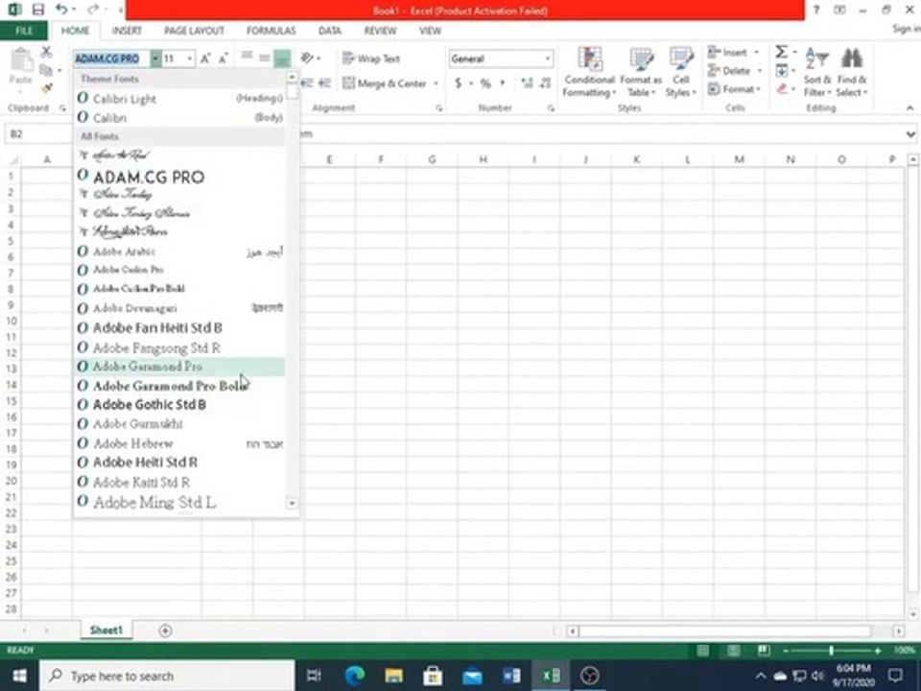
Task: Open Merge & Center dropdown arrow
Action: [x=436, y=83]
